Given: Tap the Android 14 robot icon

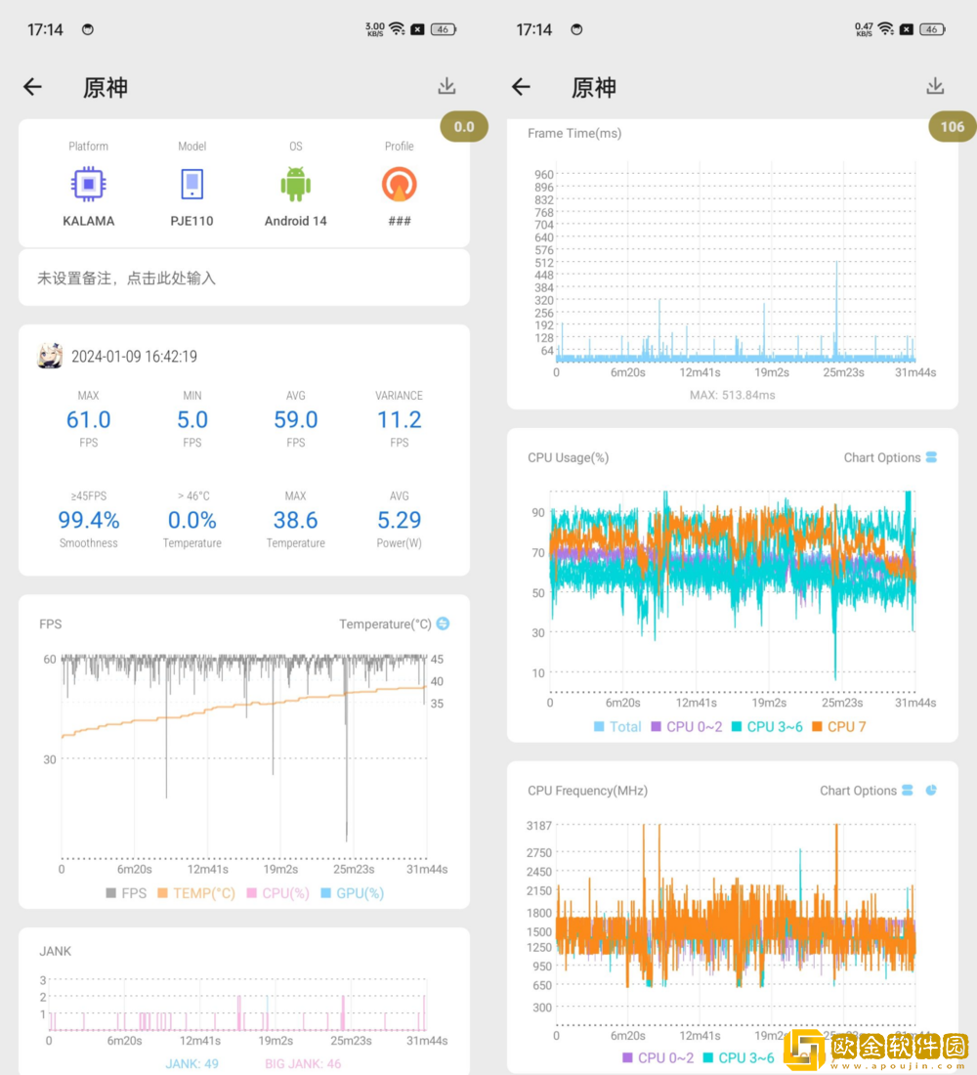Looking at the screenshot, I should click(x=295, y=184).
